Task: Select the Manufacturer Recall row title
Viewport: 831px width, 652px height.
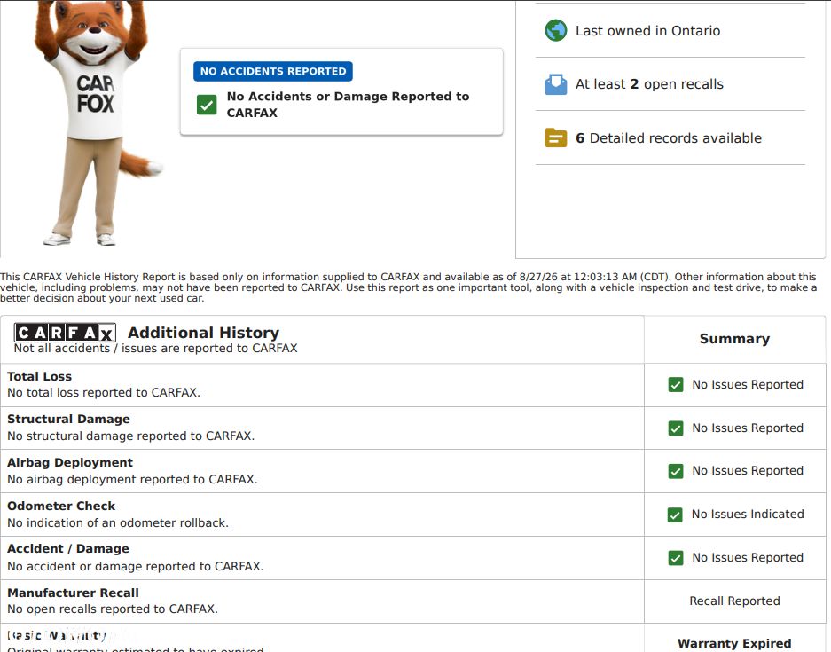Action: [x=73, y=593]
